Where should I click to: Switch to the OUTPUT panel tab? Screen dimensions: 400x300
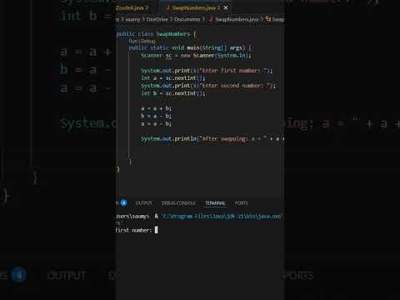click(x=143, y=203)
